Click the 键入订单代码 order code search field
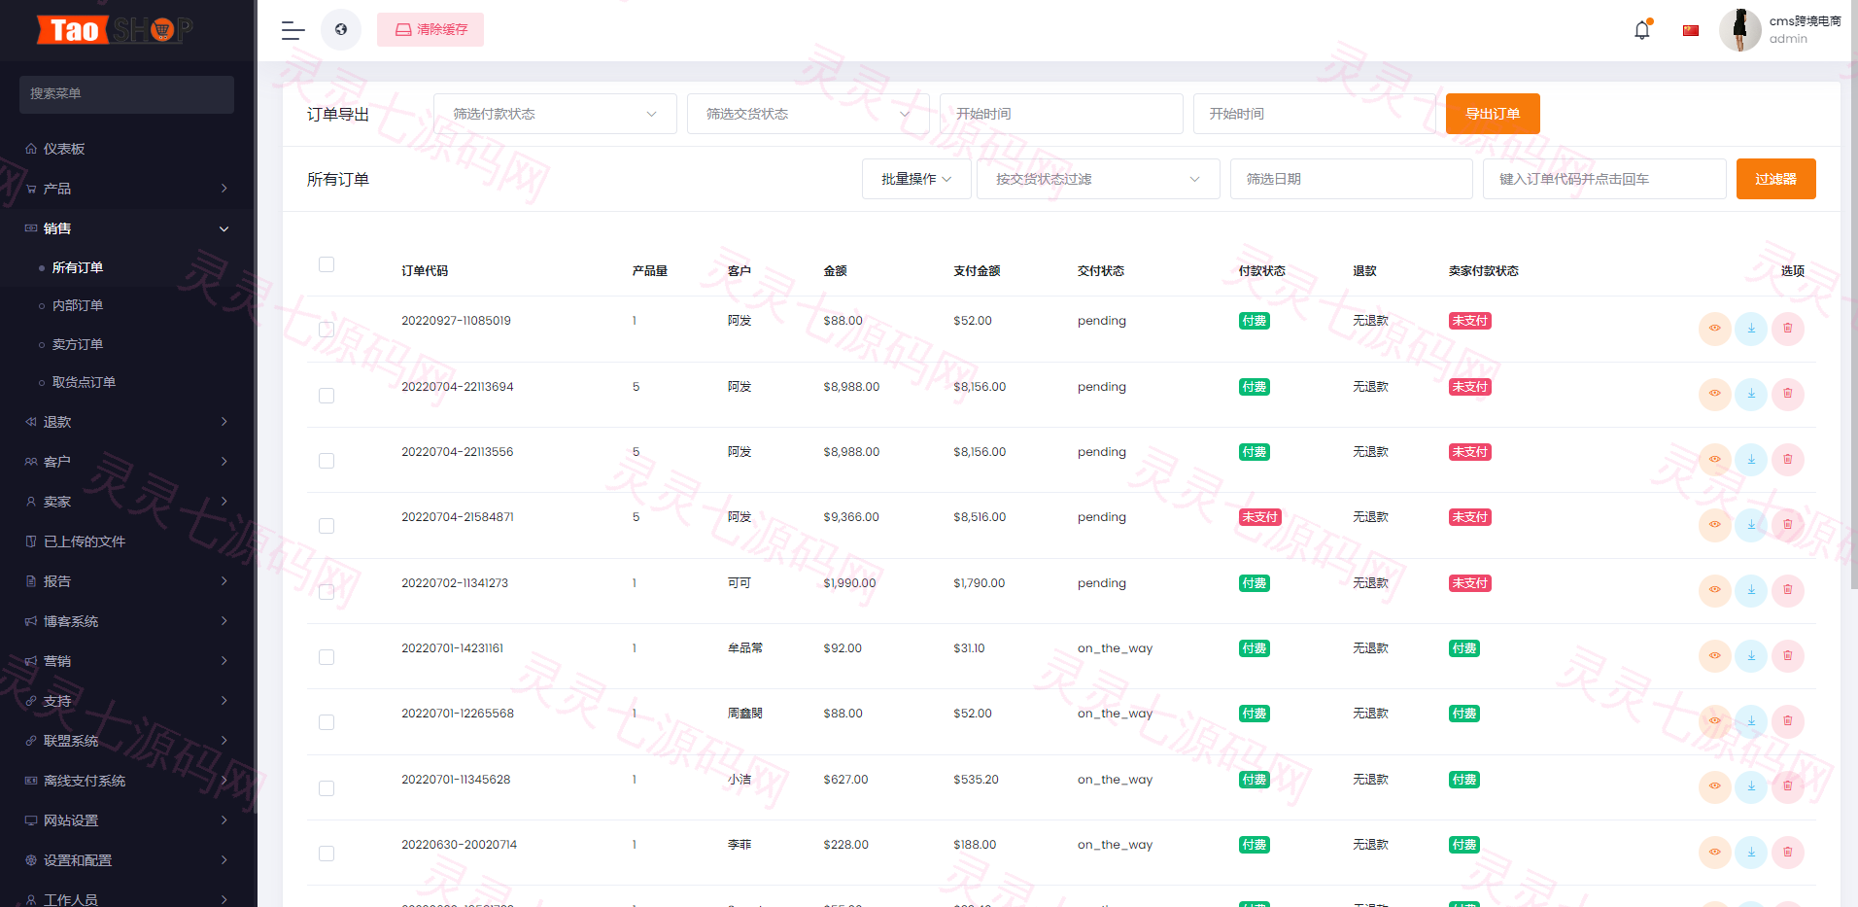The height and width of the screenshot is (907, 1858). point(1604,179)
